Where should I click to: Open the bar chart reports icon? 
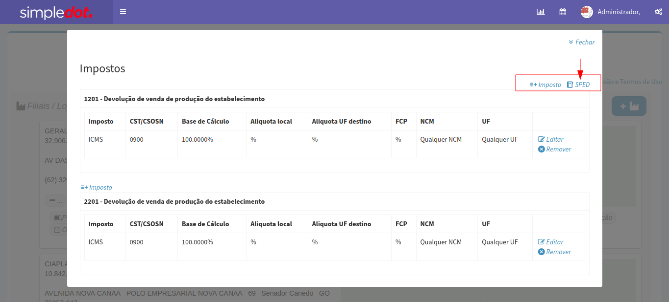(x=541, y=12)
